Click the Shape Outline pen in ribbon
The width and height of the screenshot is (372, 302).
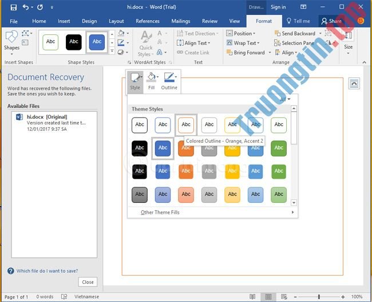121,42
